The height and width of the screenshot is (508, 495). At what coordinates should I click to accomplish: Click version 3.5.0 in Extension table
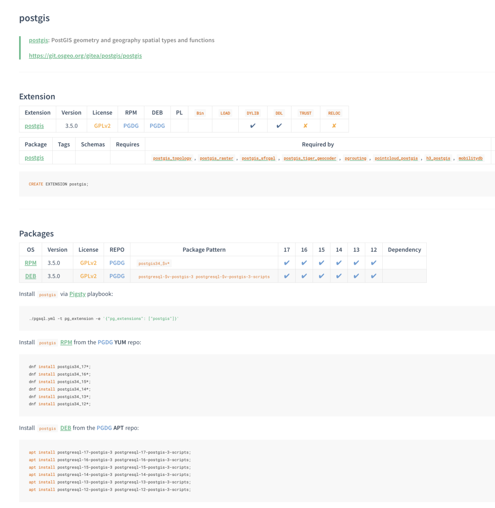pos(71,126)
